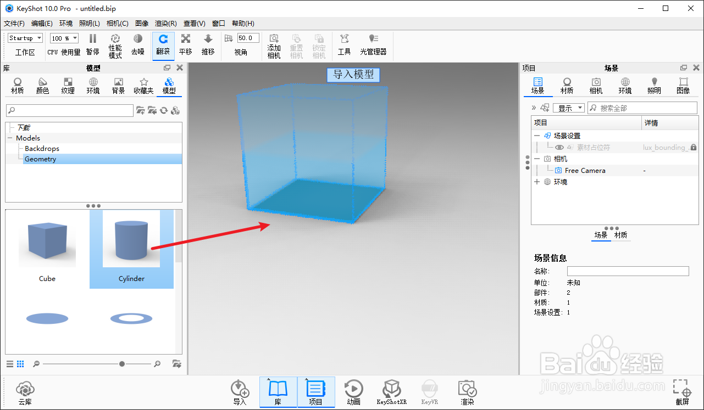Click the 导入模型 viewport button
The height and width of the screenshot is (410, 704).
353,75
